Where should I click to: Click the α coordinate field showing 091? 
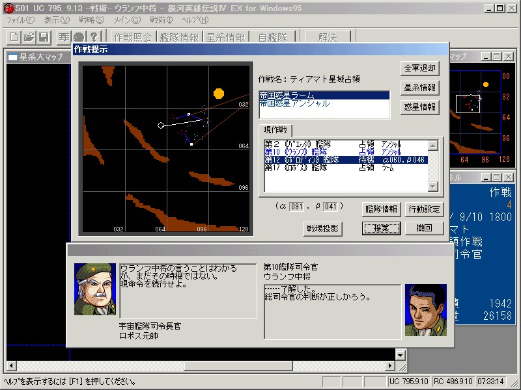(x=296, y=207)
